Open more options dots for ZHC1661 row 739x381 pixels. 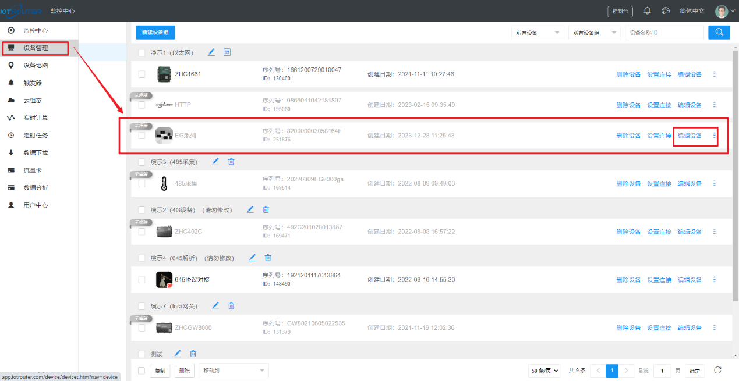(715, 74)
